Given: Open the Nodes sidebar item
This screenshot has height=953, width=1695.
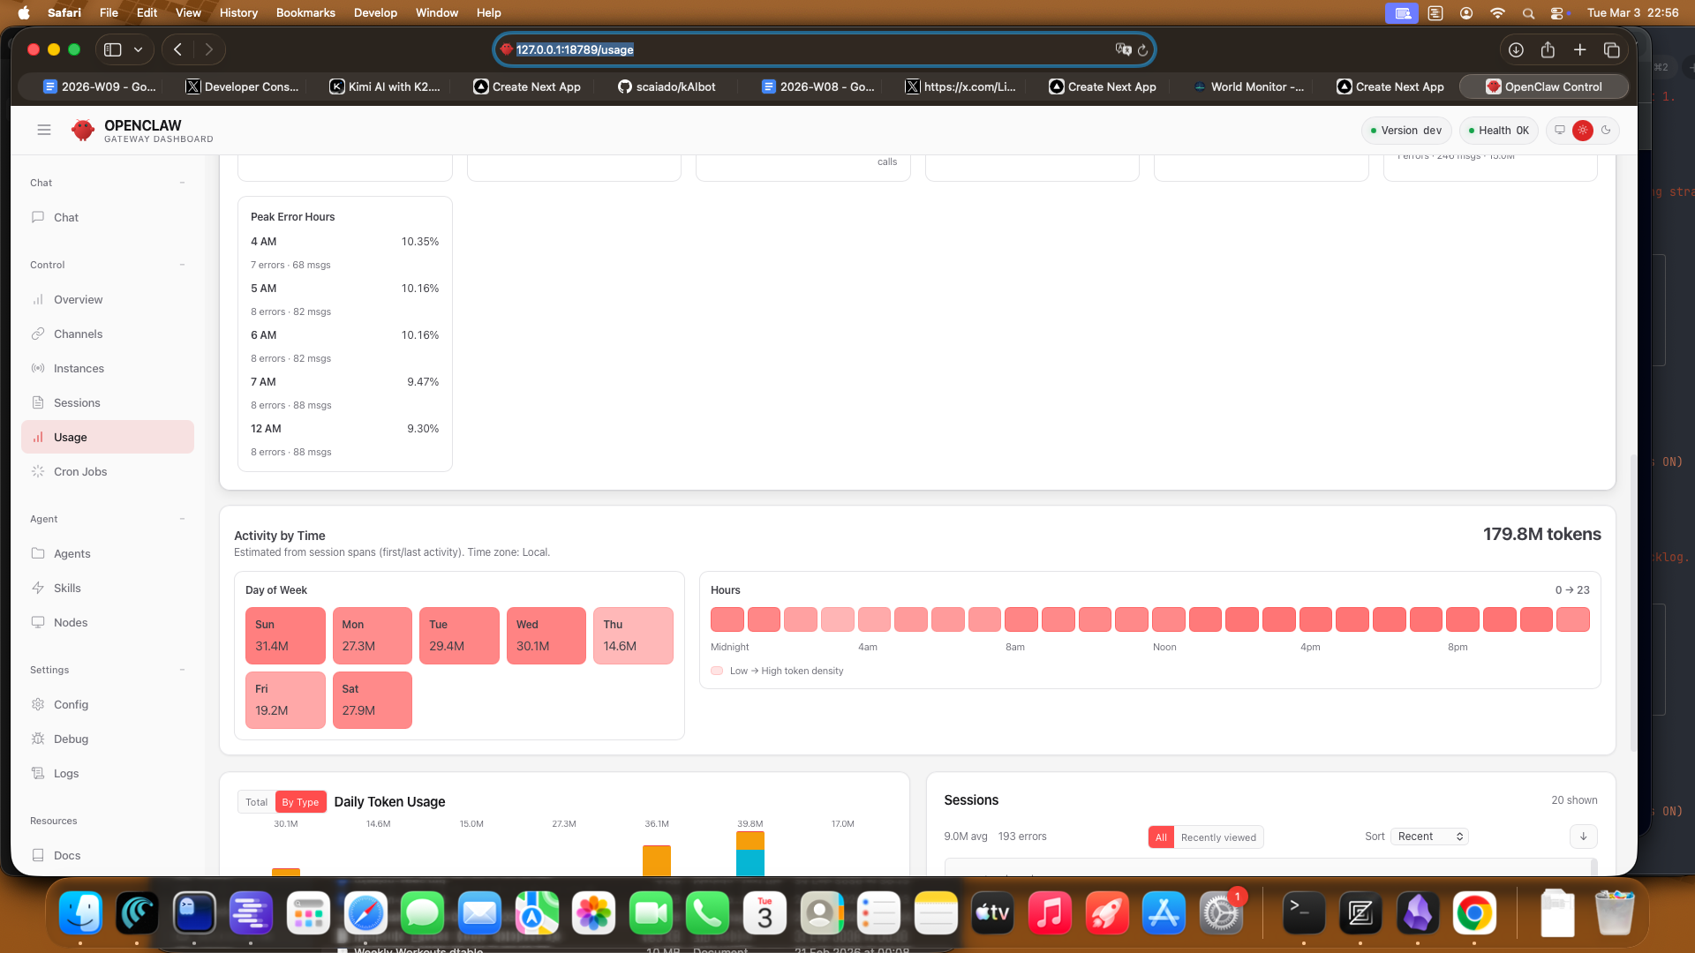Looking at the screenshot, I should tap(71, 622).
